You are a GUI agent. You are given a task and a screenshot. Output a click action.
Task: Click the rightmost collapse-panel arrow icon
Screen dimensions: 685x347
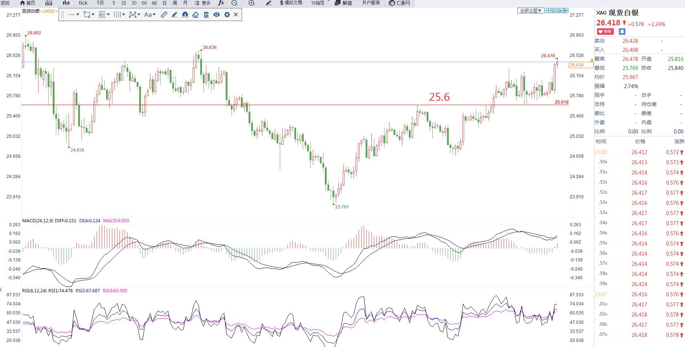[566, 11]
